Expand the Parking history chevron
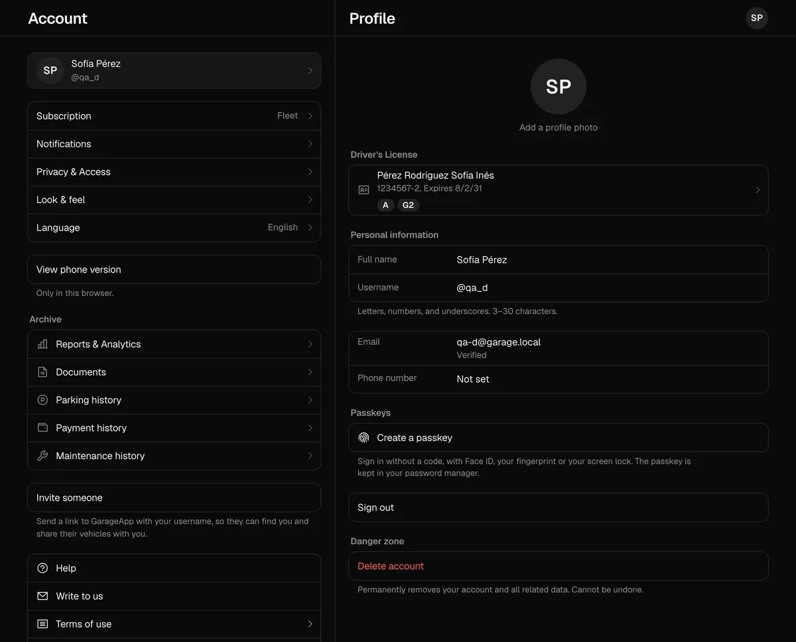This screenshot has width=796, height=642. 310,399
